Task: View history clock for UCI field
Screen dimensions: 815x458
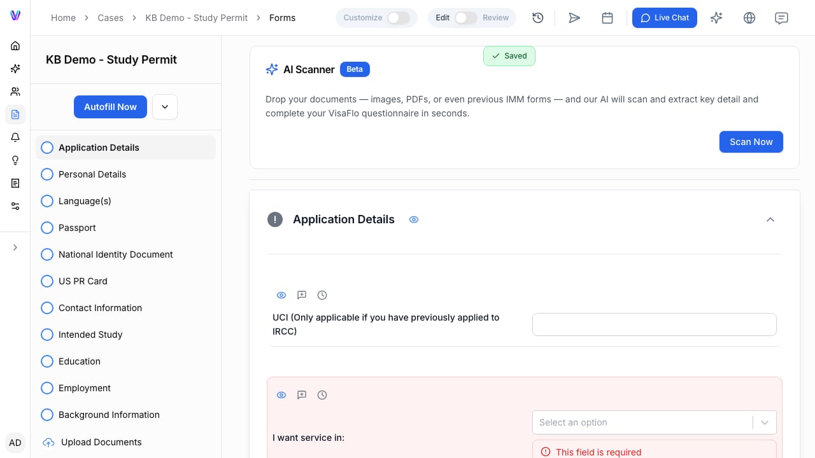Action: click(322, 295)
